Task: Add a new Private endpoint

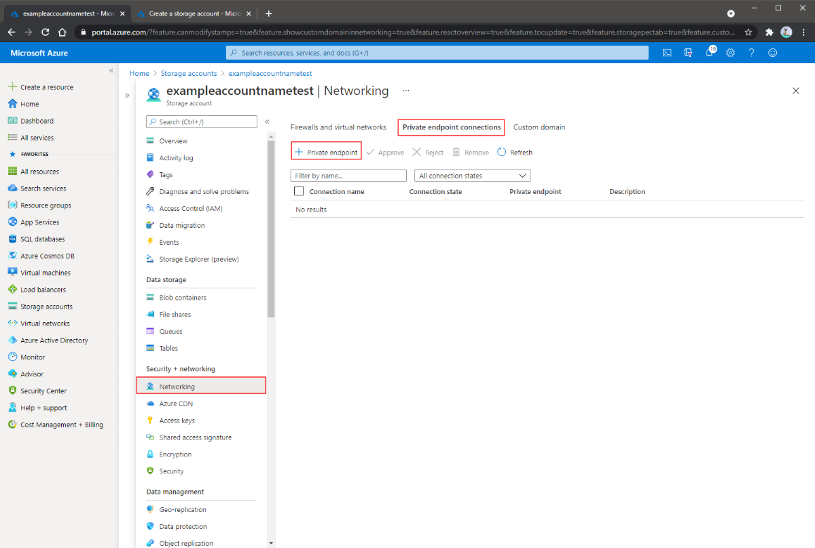Action: (x=326, y=151)
